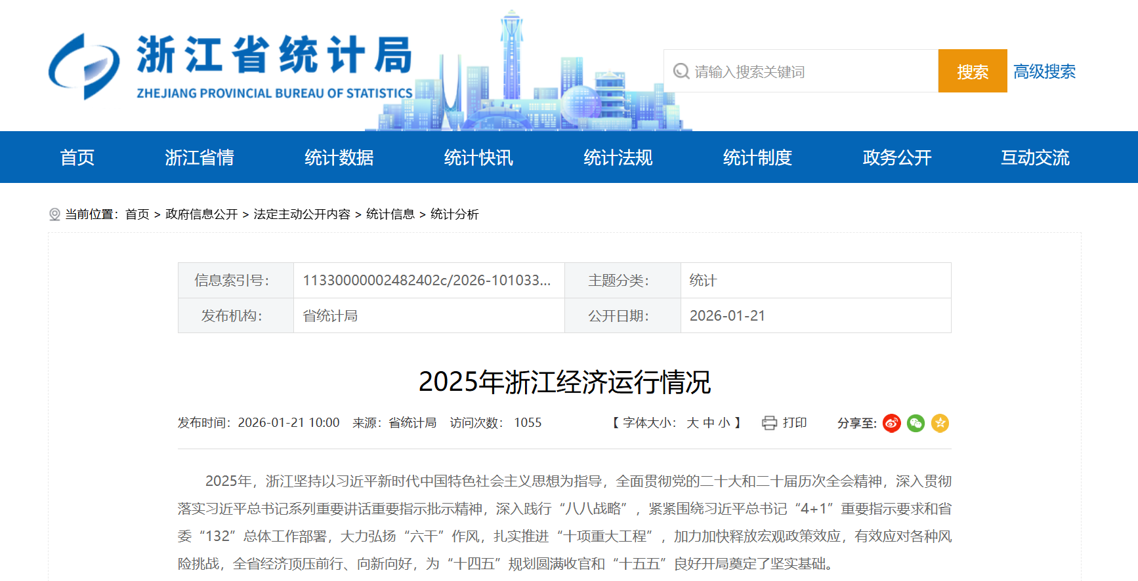Click the 来源: 省统计局 source text
Image resolution: width=1138 pixels, height=581 pixels.
tap(394, 423)
